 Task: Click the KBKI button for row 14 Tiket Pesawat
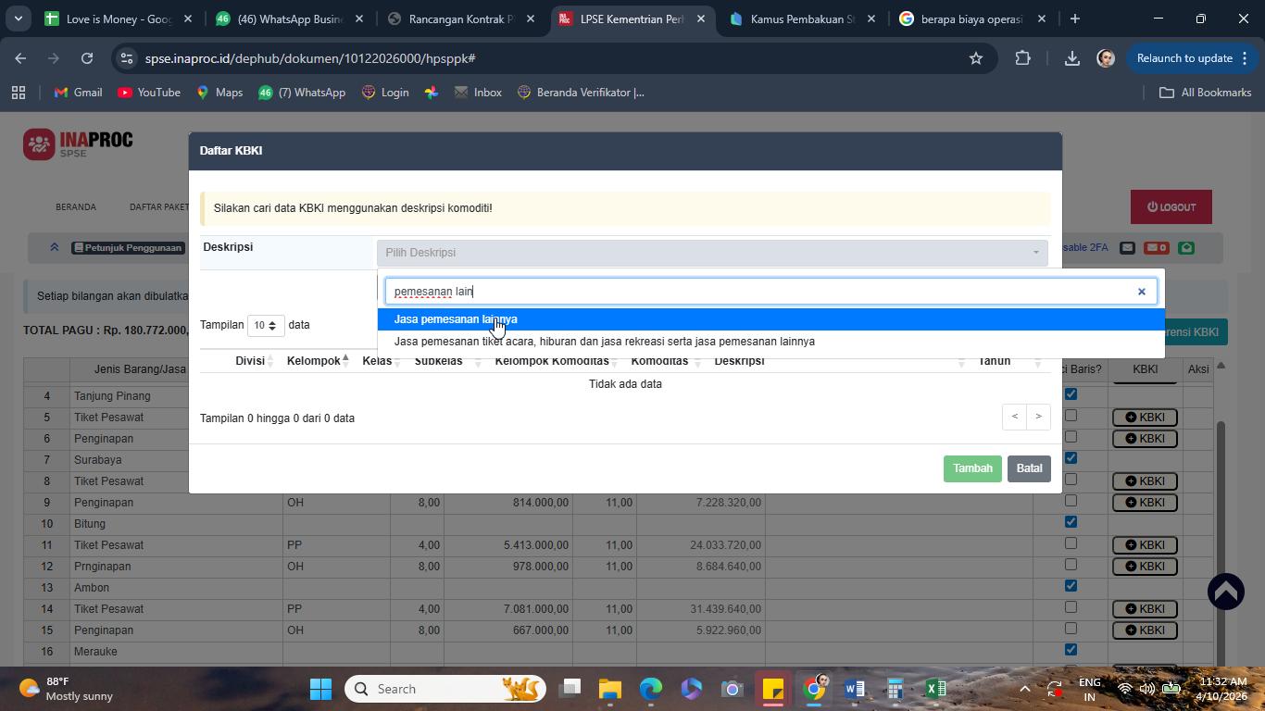click(1145, 609)
